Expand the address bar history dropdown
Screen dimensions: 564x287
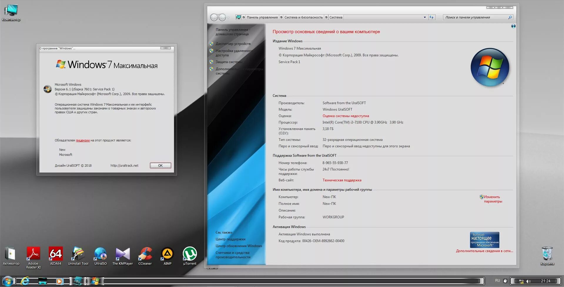tap(424, 17)
